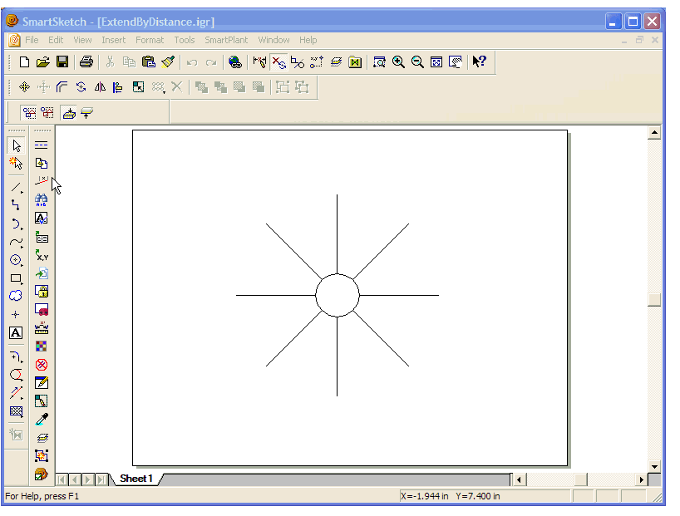Open the red ellipse Trim tool flyout

(17, 375)
